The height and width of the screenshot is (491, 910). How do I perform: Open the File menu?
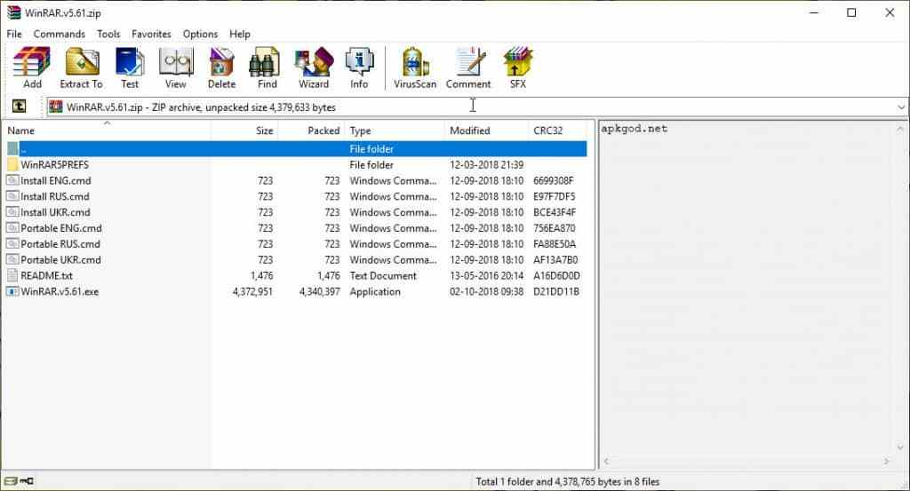tap(14, 35)
